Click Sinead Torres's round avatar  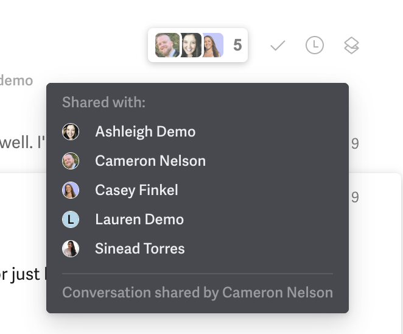[71, 249]
